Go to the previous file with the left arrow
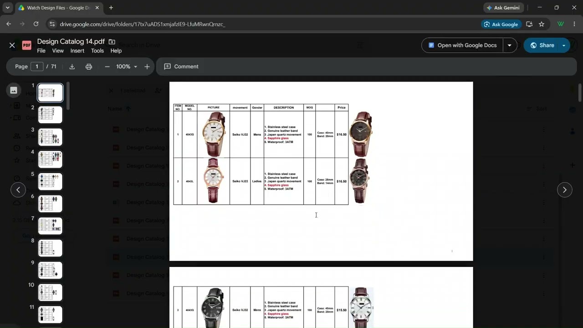 [18, 190]
